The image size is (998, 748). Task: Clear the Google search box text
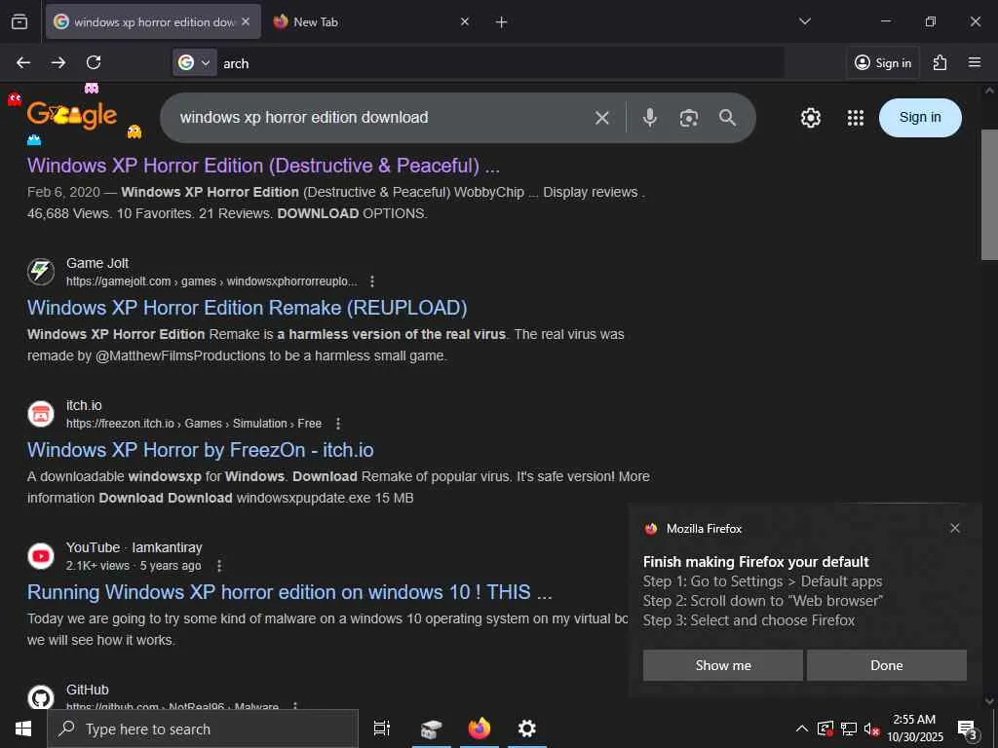pos(602,118)
